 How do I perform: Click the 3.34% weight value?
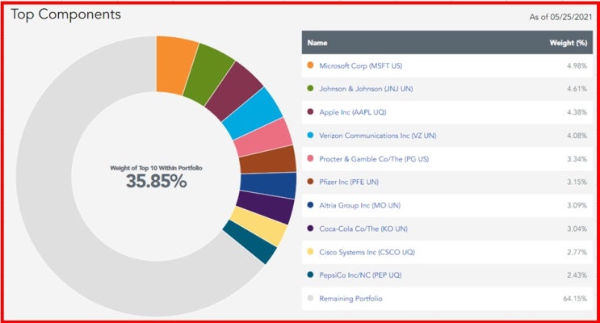pyautogui.click(x=577, y=159)
